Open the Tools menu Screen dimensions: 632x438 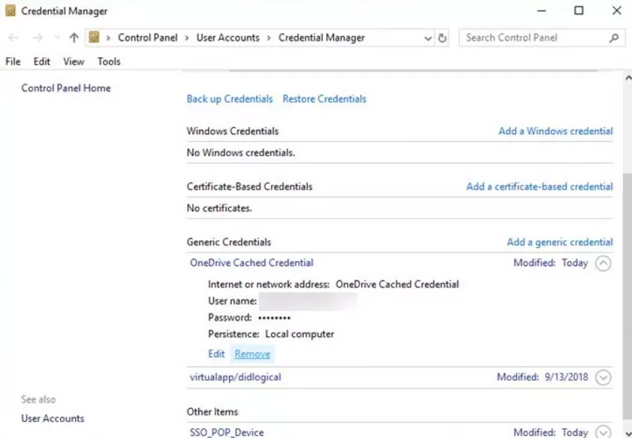click(109, 62)
